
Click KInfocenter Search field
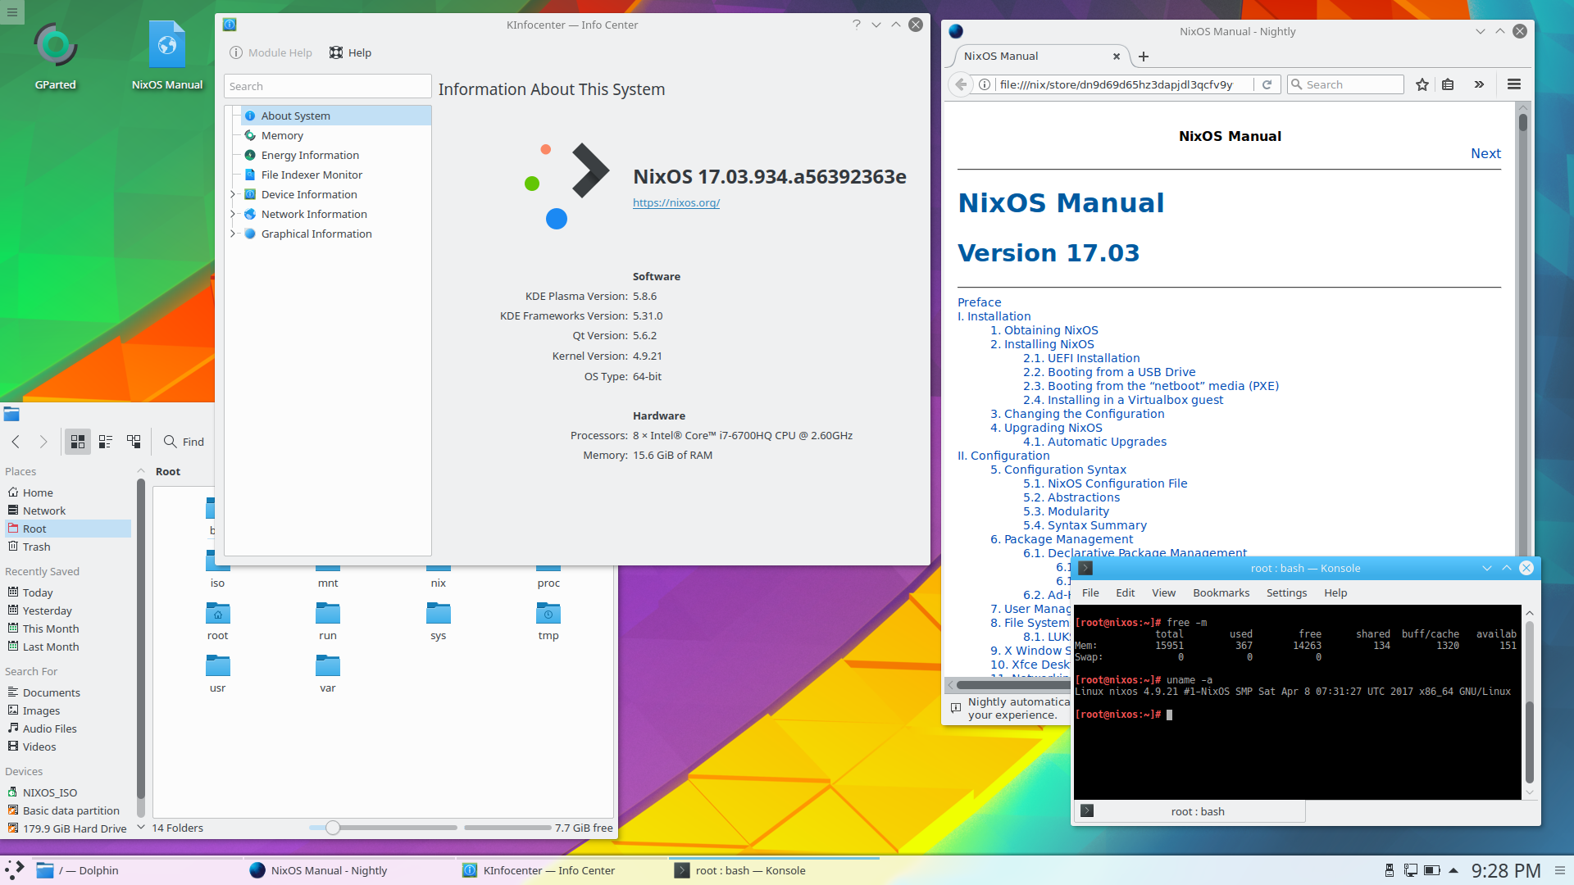click(x=328, y=86)
